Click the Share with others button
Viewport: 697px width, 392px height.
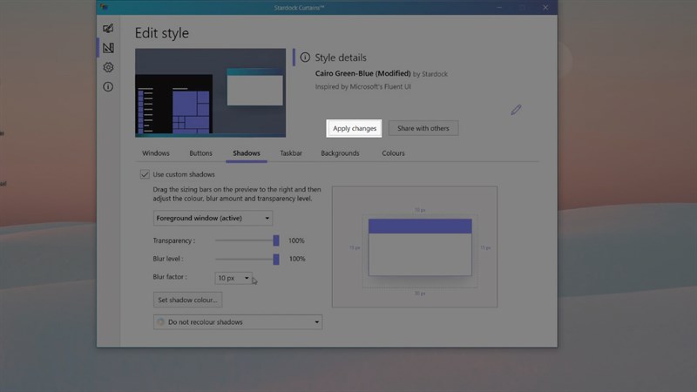[423, 128]
